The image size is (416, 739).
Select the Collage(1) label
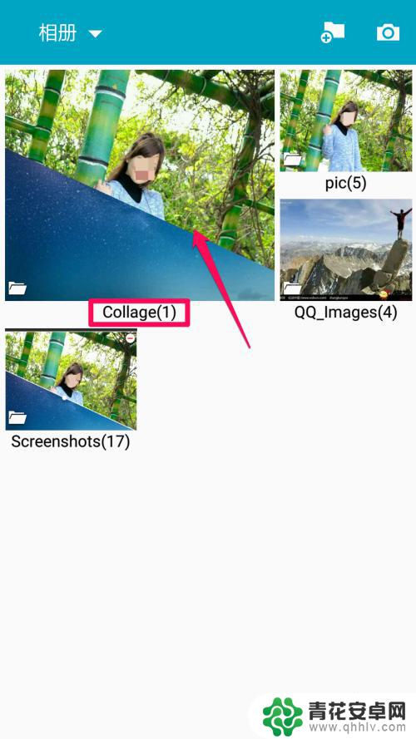click(x=139, y=313)
